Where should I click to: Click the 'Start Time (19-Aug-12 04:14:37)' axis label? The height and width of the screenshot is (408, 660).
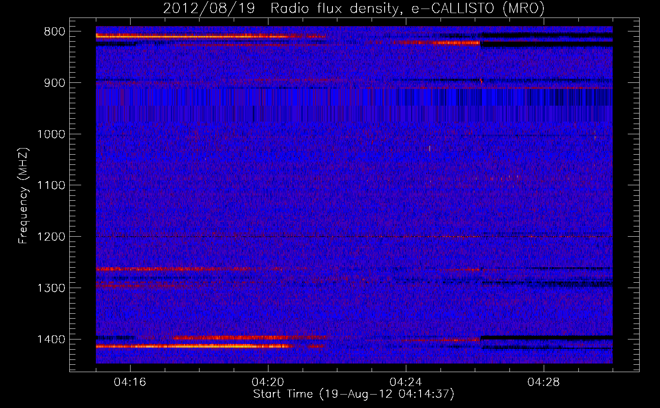(x=354, y=394)
